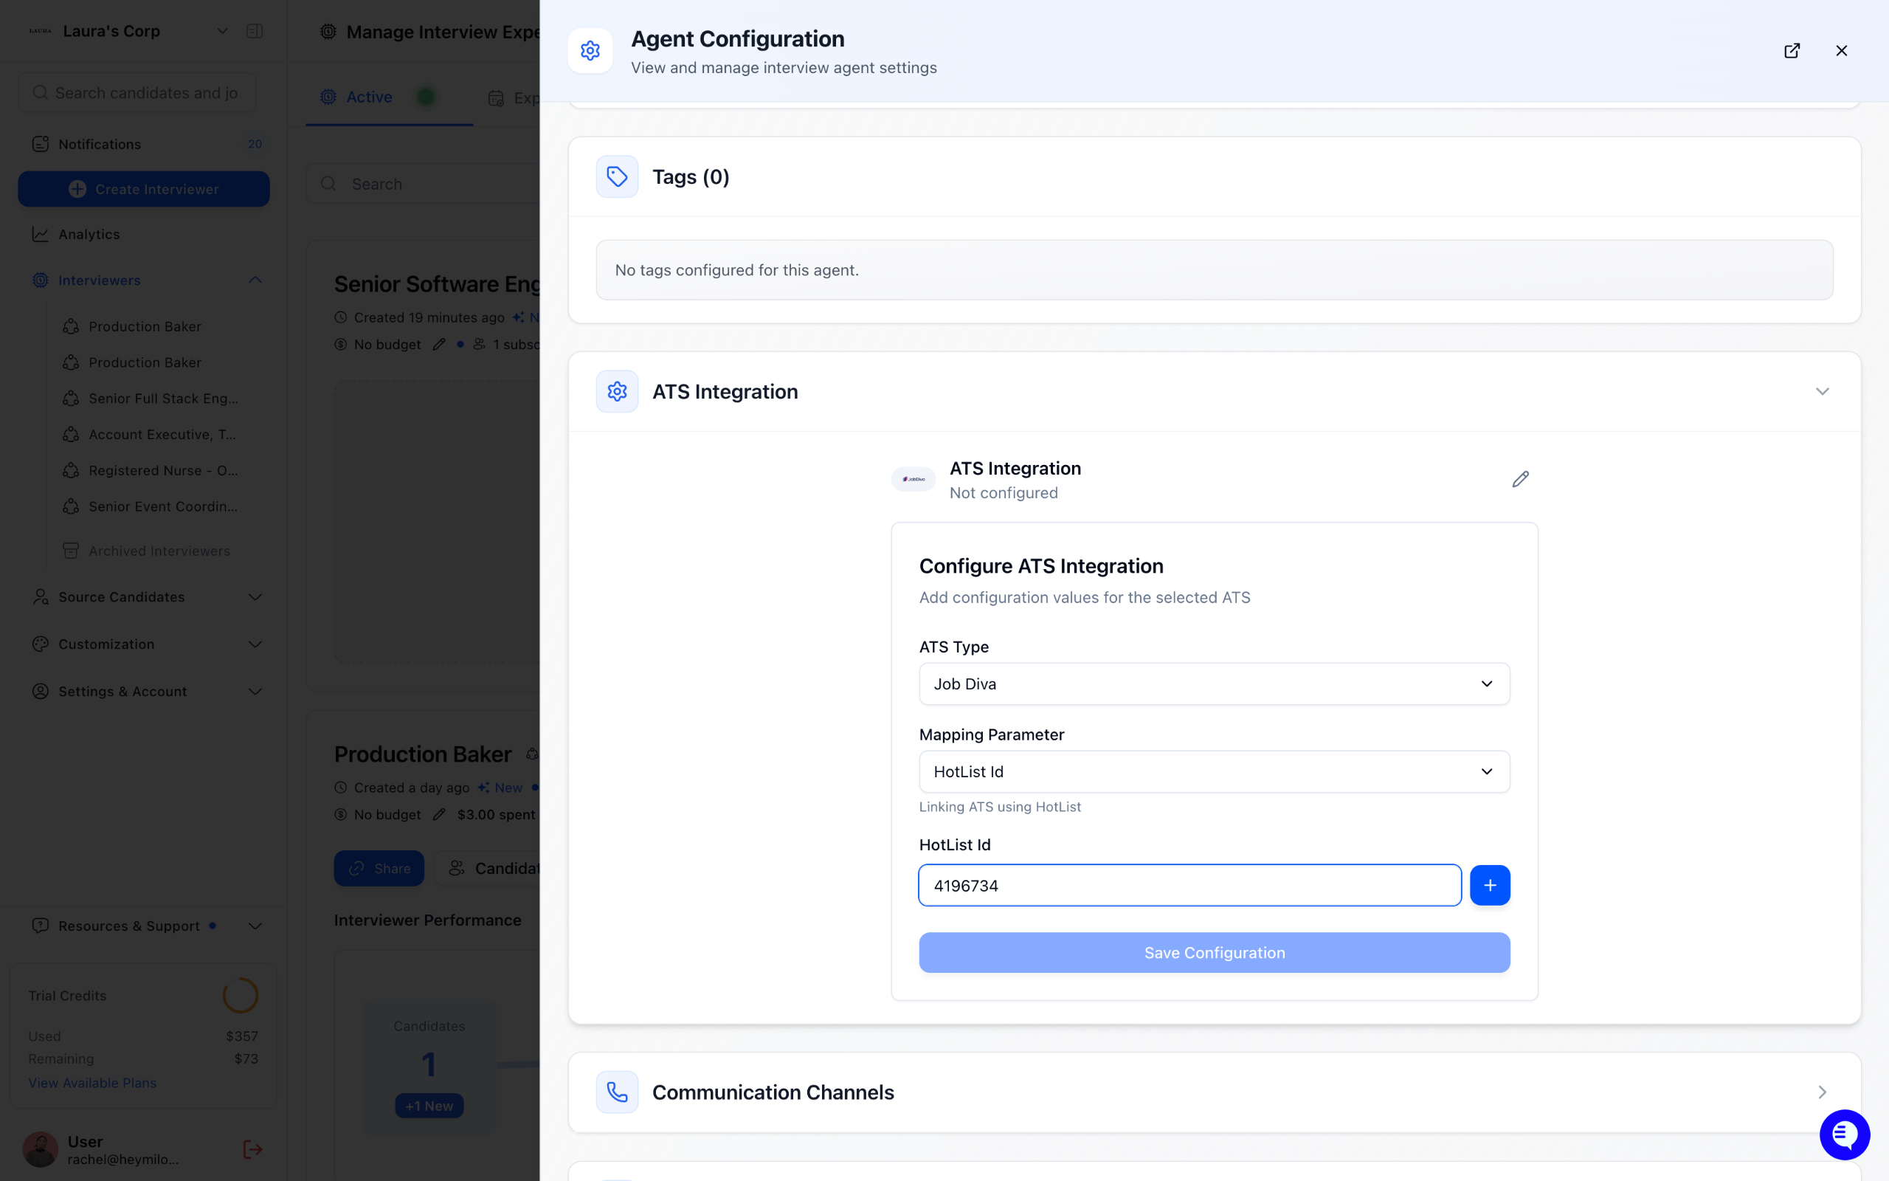Open Analytics from the sidebar
The width and height of the screenshot is (1889, 1181).
coord(89,234)
